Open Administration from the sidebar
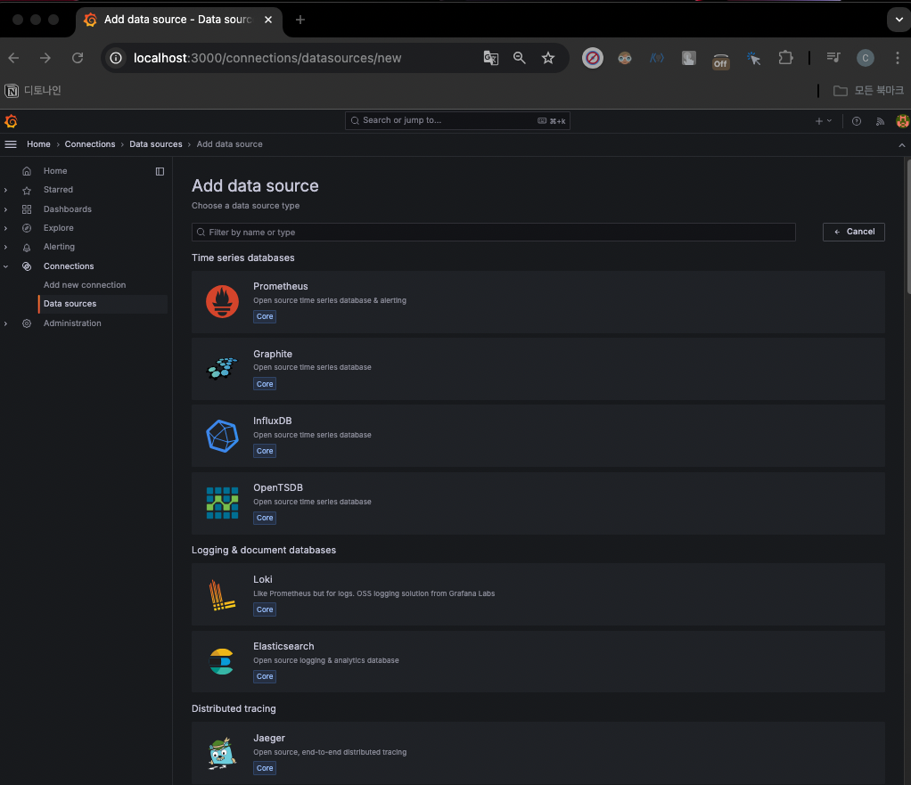This screenshot has height=785, width=911. [72, 323]
